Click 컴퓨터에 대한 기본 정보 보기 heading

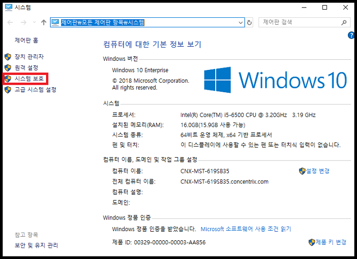tap(152, 44)
